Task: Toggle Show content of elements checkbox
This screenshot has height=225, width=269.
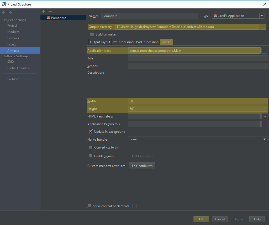Action: tap(89, 206)
